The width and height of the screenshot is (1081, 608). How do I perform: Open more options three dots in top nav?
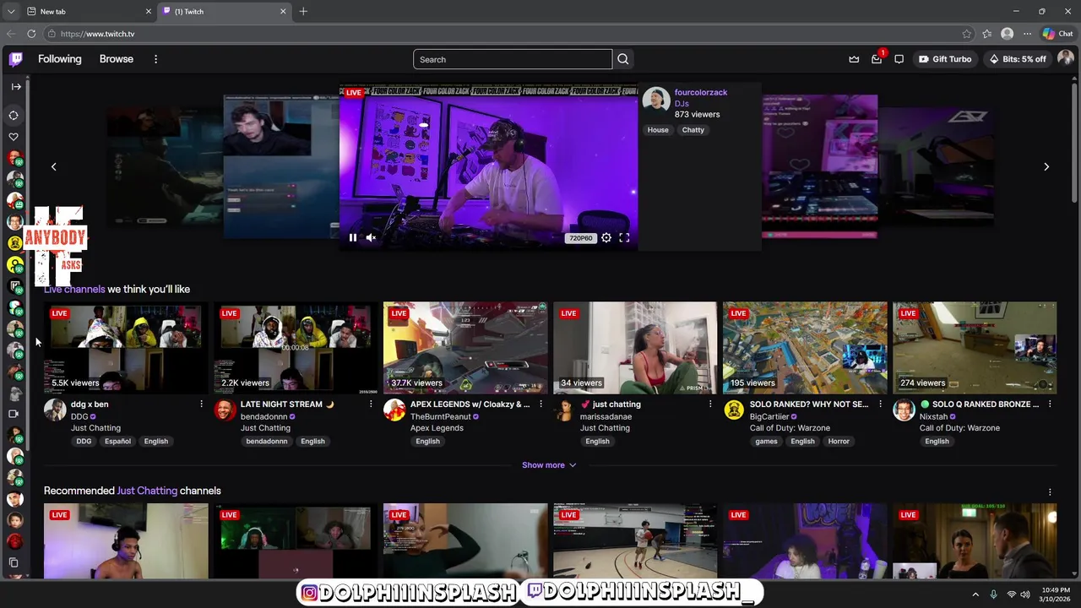(155, 59)
